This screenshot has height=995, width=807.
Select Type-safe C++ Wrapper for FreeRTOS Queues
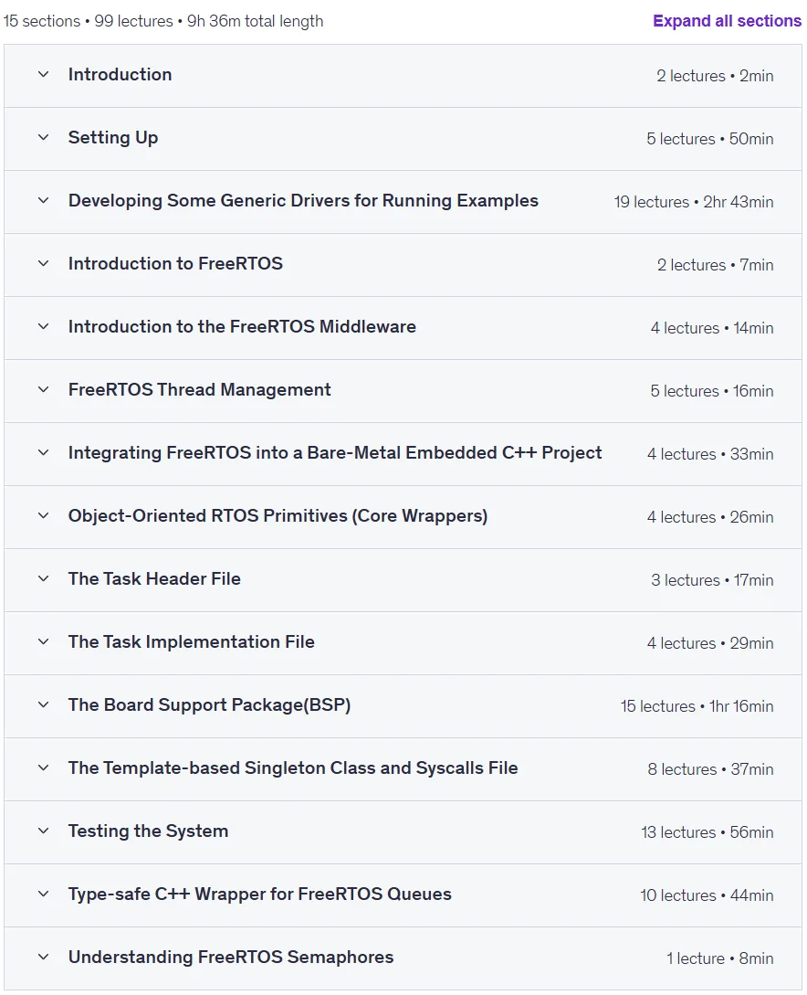pyautogui.click(x=260, y=894)
